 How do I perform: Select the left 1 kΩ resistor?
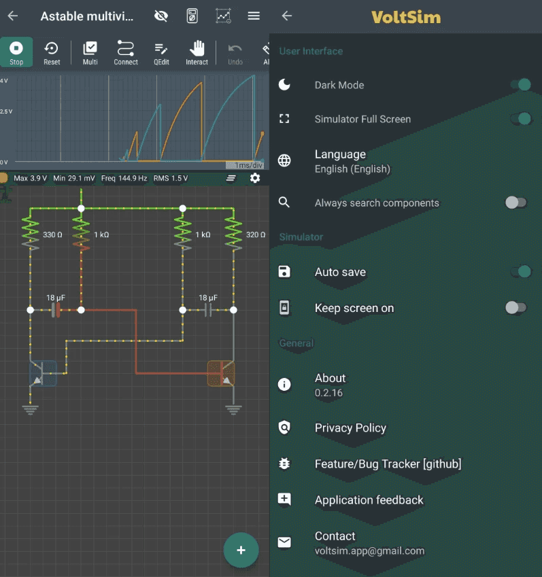tap(82, 234)
